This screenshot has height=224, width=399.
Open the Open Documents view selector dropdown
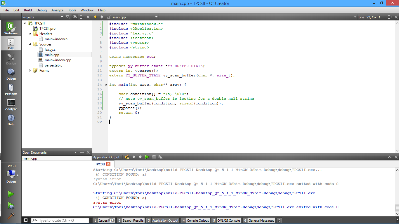click(x=50, y=153)
